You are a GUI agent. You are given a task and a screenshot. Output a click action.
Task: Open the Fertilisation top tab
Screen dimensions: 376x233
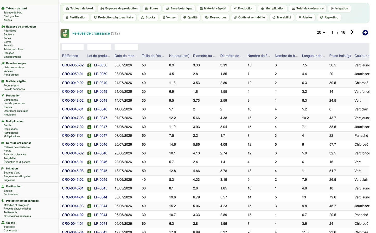click(x=76, y=17)
